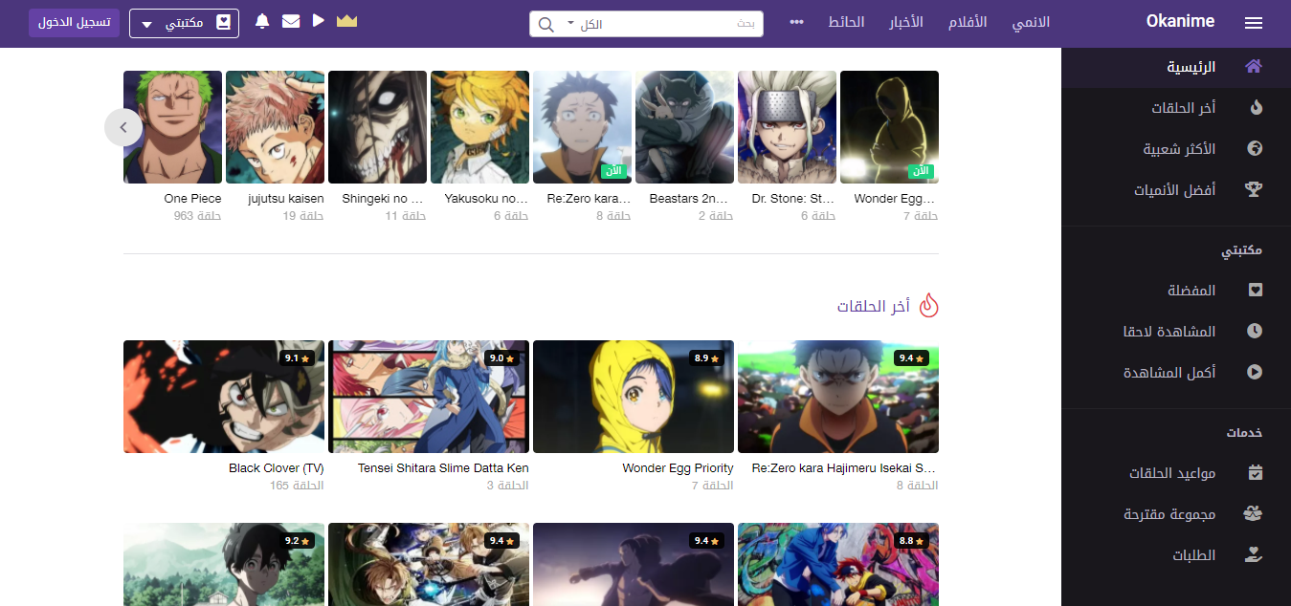1291x606 pixels.
Task: Open the Wonder Egg poster in top carousel
Action: (889, 127)
